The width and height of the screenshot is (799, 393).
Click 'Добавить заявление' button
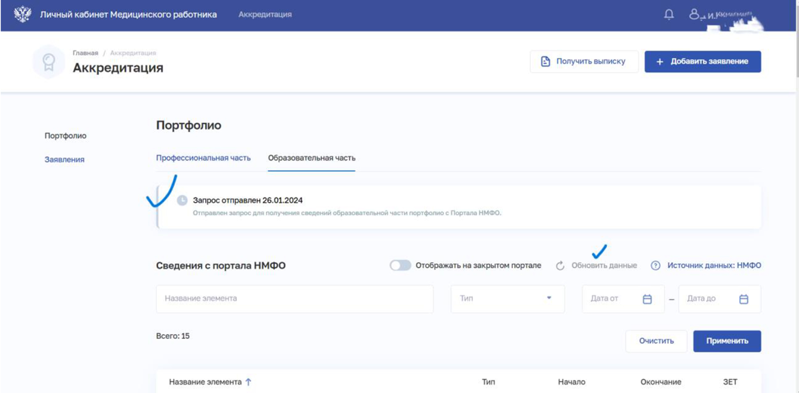(x=703, y=62)
